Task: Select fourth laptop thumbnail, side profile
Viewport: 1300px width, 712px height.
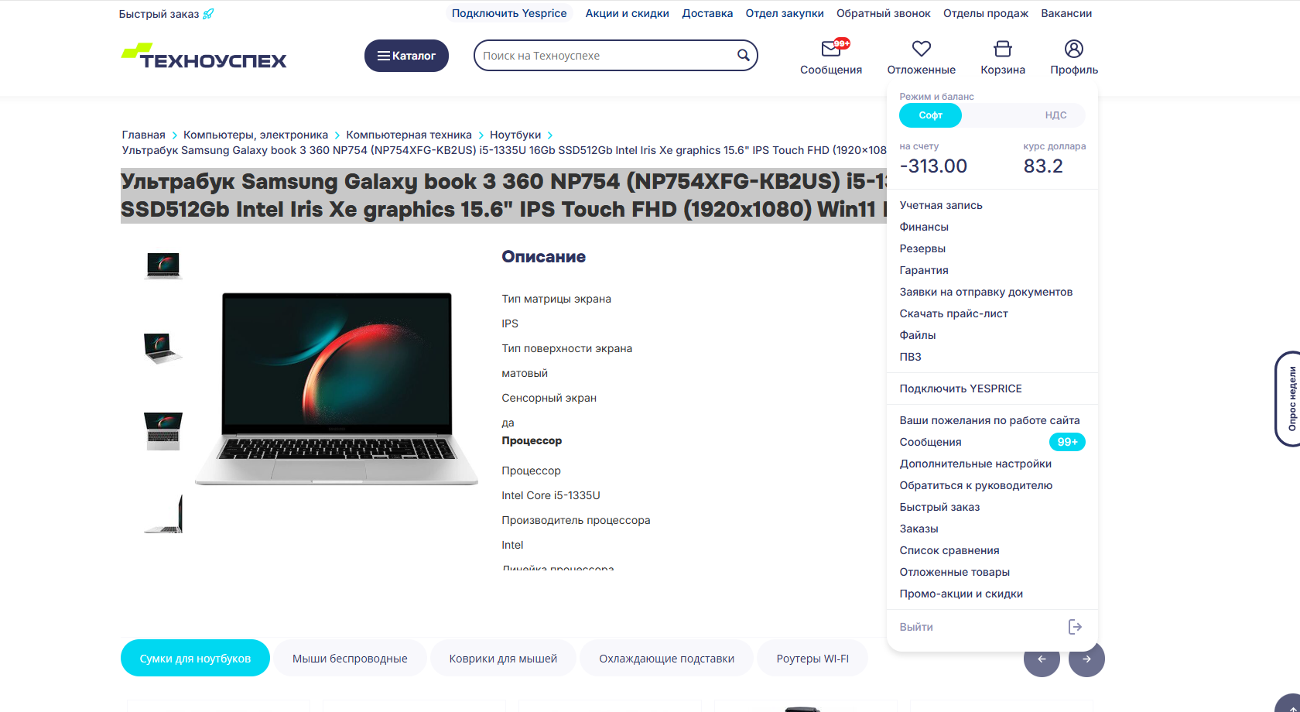Action: click(163, 514)
